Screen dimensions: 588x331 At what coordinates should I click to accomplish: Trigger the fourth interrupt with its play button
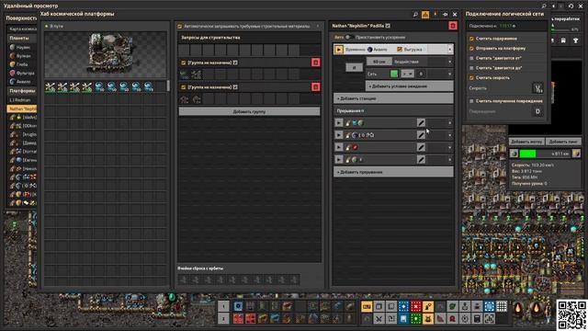point(339,160)
